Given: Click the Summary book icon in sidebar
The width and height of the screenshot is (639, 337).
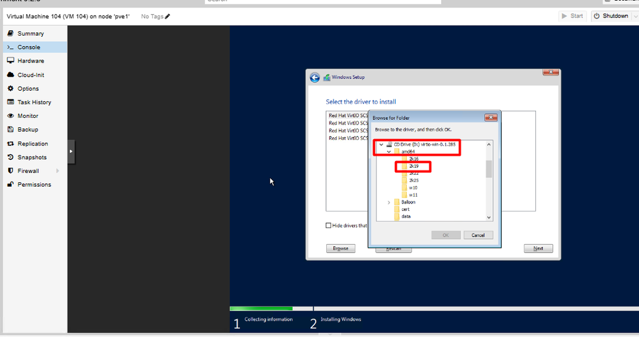Looking at the screenshot, I should click(x=11, y=34).
